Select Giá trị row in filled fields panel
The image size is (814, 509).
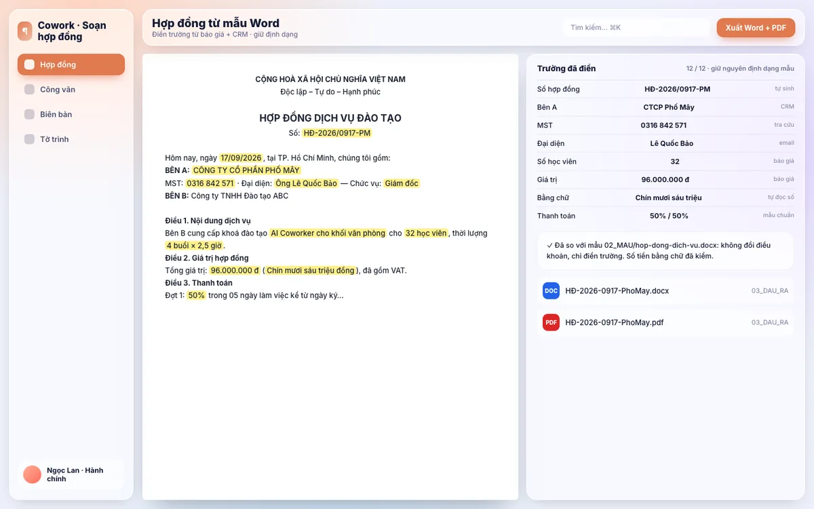(665, 179)
